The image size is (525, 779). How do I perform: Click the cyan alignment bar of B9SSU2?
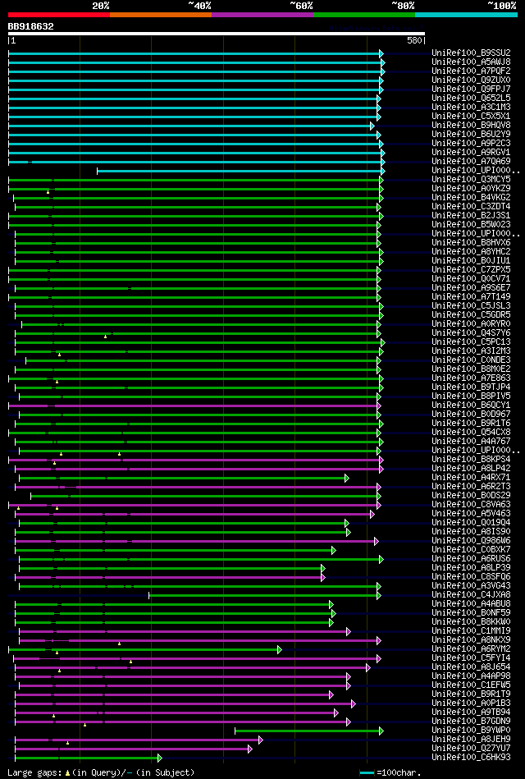(x=196, y=53)
